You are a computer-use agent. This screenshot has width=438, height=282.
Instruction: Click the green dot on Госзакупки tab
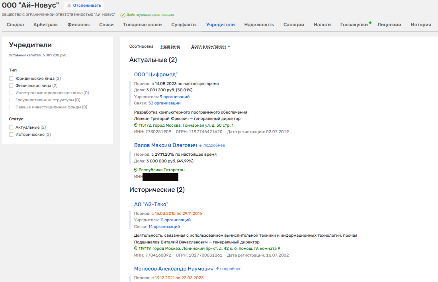[370, 23]
